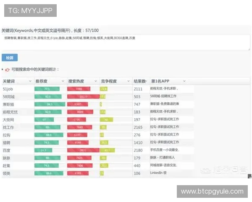Click the app name 手机百度—小说最全
252x202 pixels.
(x=165, y=150)
